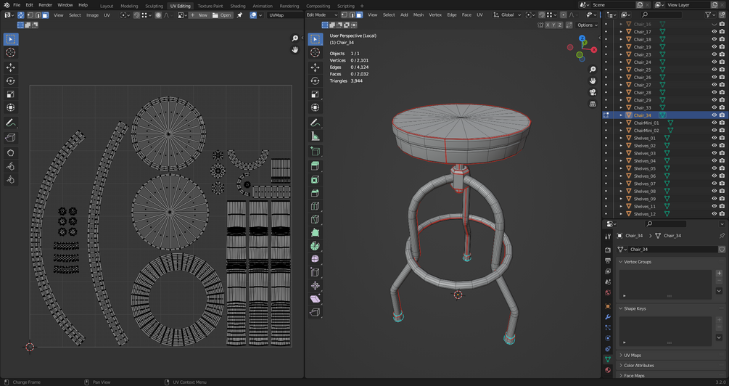Add a shape key with plus button
The width and height of the screenshot is (729, 386).
[x=719, y=320]
